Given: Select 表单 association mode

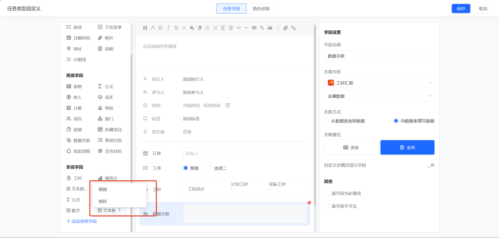Looking at the screenshot, I should (x=408, y=147).
